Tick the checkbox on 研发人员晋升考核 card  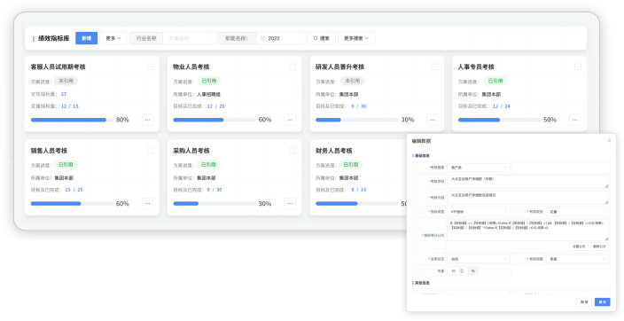point(435,67)
